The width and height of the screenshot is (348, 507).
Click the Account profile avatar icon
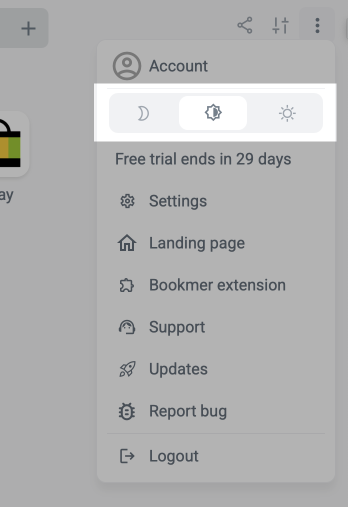click(127, 66)
